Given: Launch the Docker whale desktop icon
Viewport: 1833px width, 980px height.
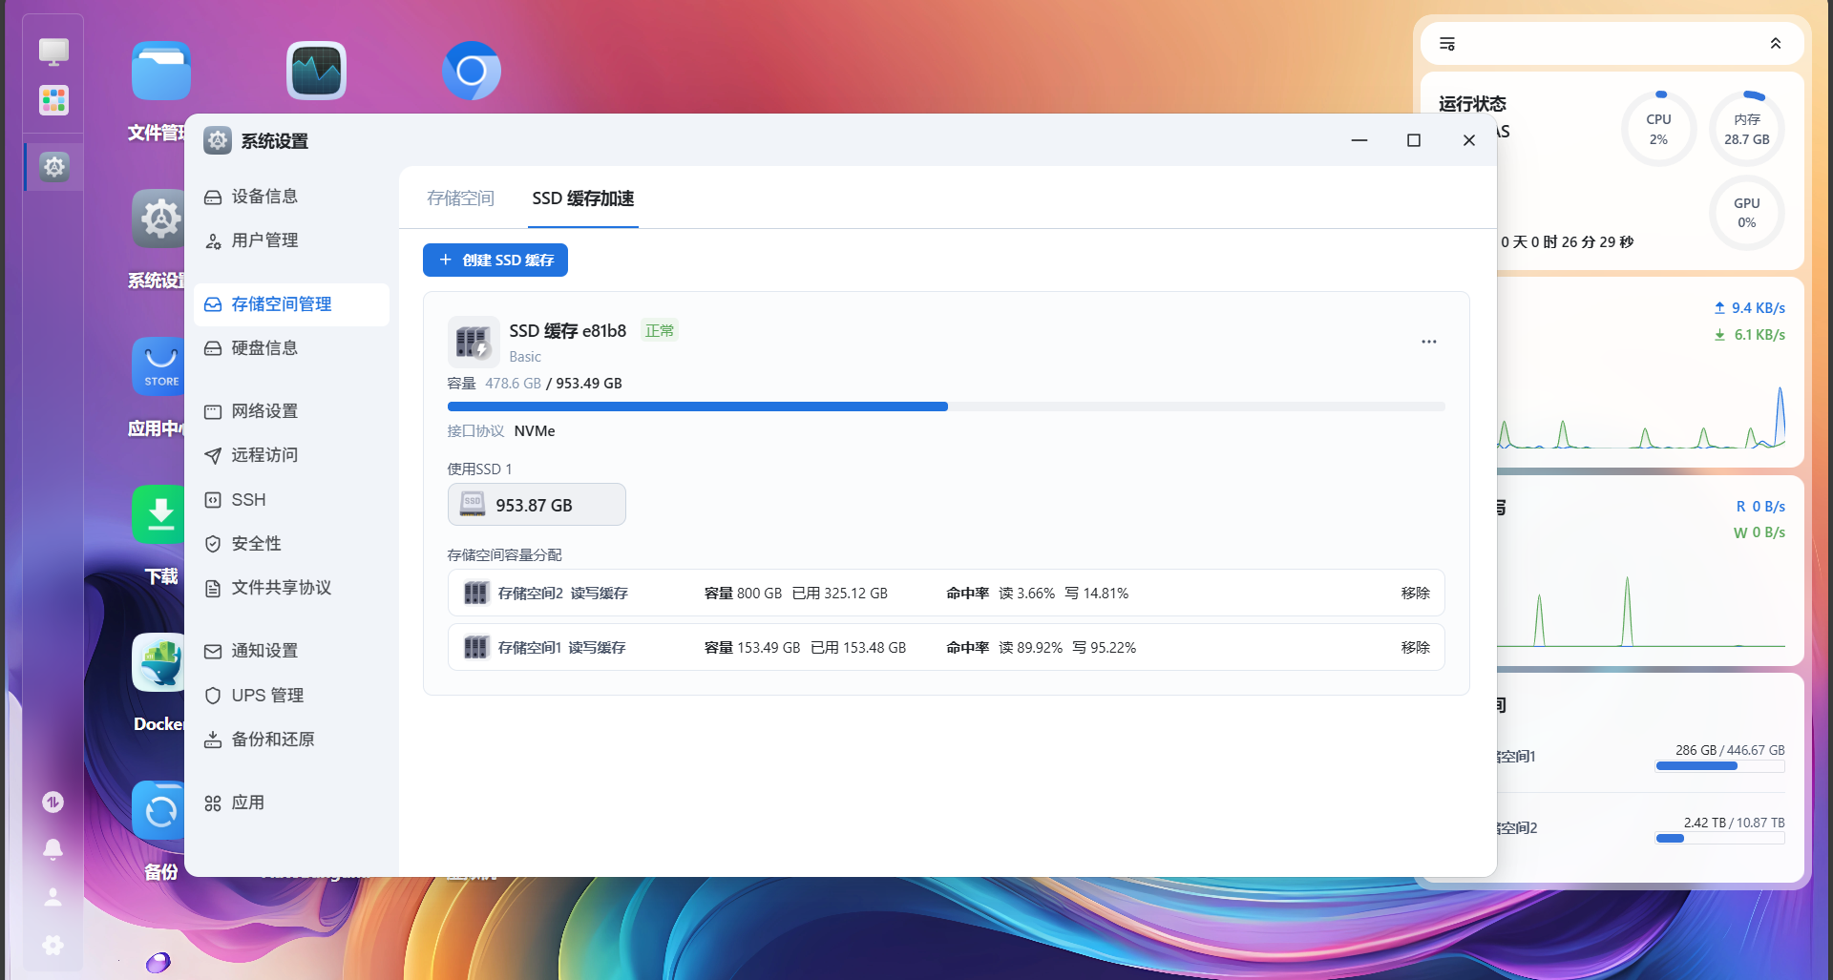Looking at the screenshot, I should 158,662.
